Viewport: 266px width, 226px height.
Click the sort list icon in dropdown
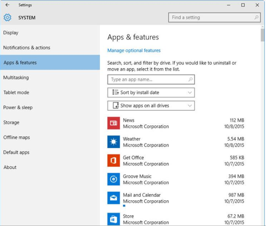(x=116, y=92)
